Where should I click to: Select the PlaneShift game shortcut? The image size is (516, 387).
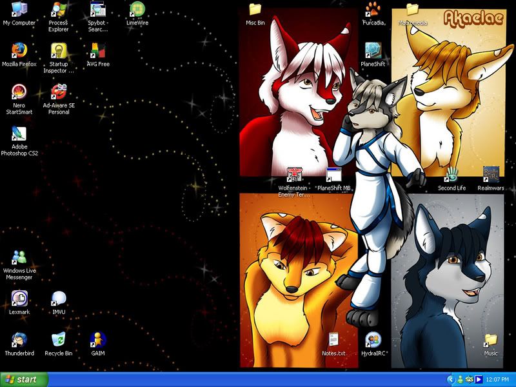tap(373, 55)
